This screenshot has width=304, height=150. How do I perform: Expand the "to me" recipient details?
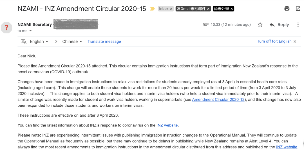click(30, 31)
